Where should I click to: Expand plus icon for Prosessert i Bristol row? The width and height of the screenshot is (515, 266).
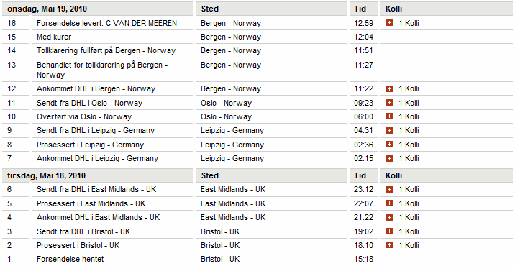coord(390,245)
